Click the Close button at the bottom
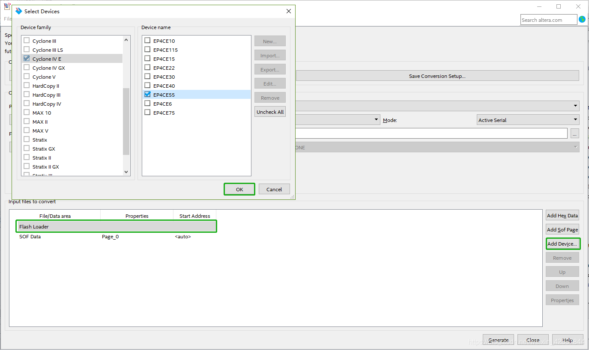The height and width of the screenshot is (350, 589). click(x=533, y=340)
